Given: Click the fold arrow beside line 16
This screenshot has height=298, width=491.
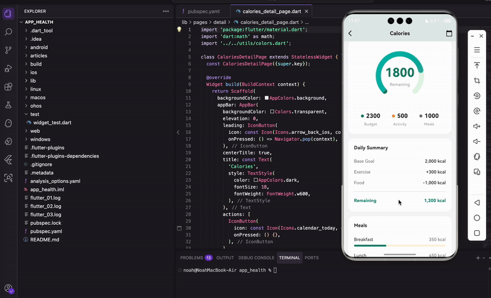Looking at the screenshot, I should 178,132.
